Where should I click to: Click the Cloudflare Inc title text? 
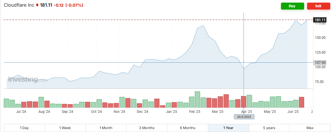pos(19,5)
